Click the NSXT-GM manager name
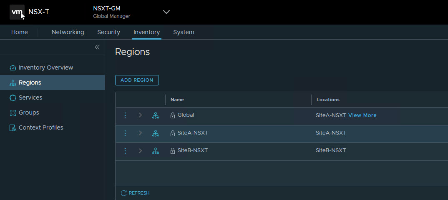This screenshot has height=200, width=448. click(107, 9)
